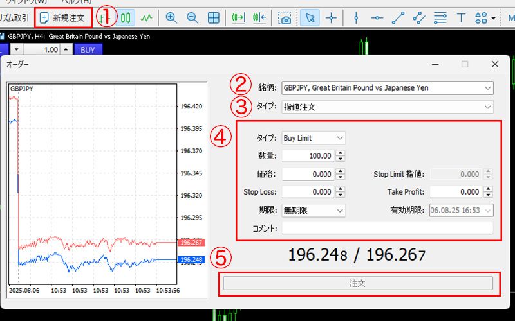Select the text label tool
515x321 pixels.
(x=461, y=18)
